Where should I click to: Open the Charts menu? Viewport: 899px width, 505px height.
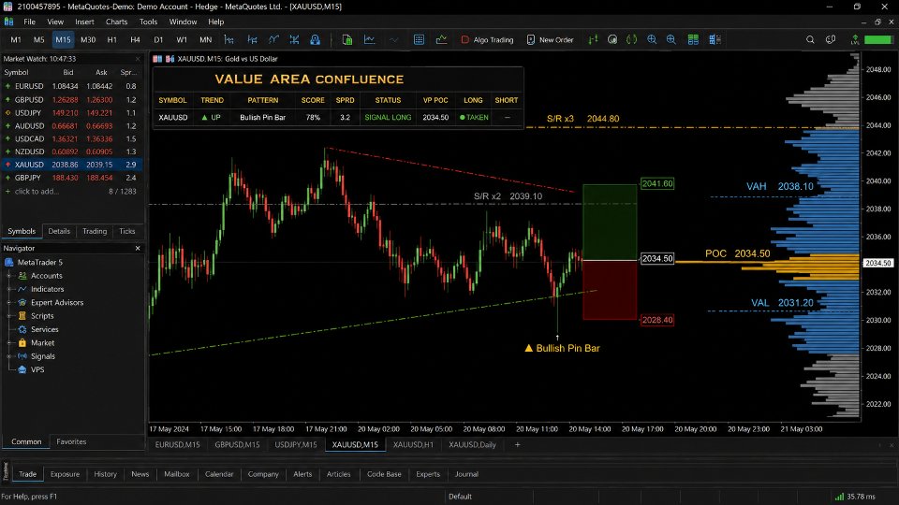point(116,22)
